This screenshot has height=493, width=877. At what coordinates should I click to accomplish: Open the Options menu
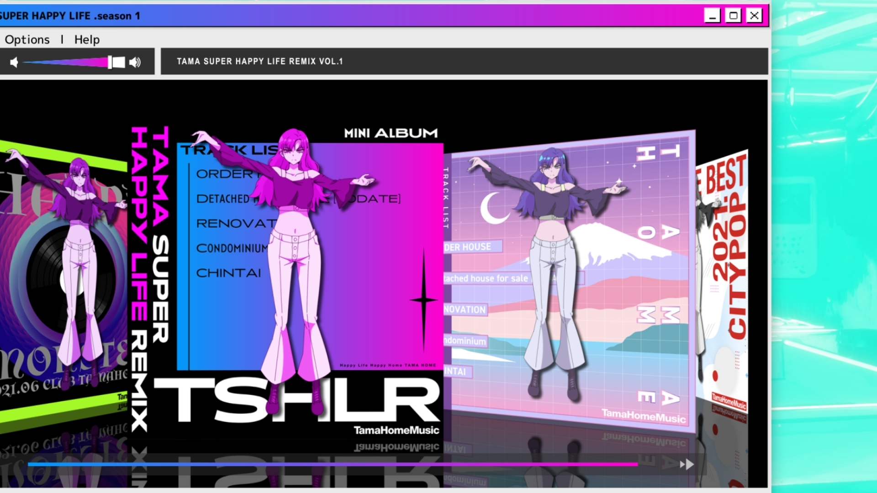[27, 40]
